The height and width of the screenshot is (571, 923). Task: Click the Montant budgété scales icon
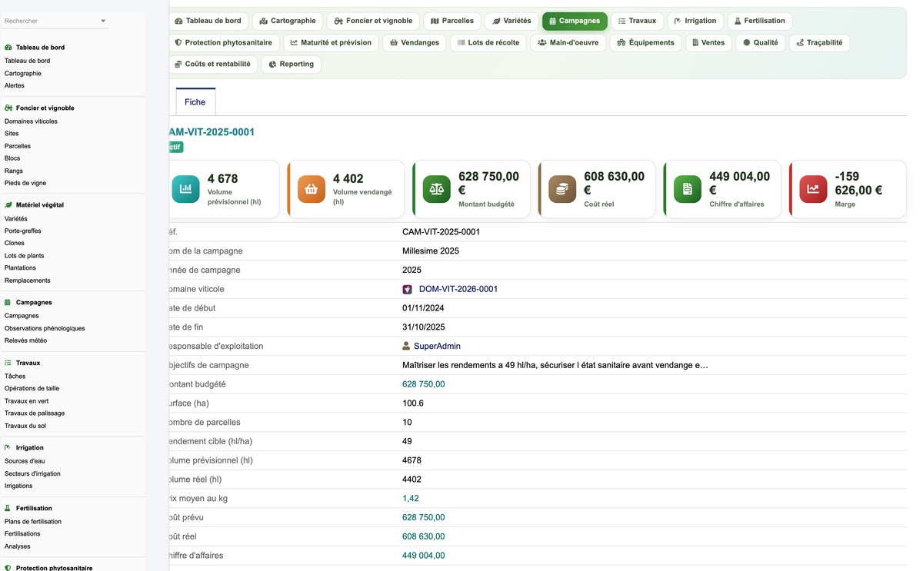(437, 189)
